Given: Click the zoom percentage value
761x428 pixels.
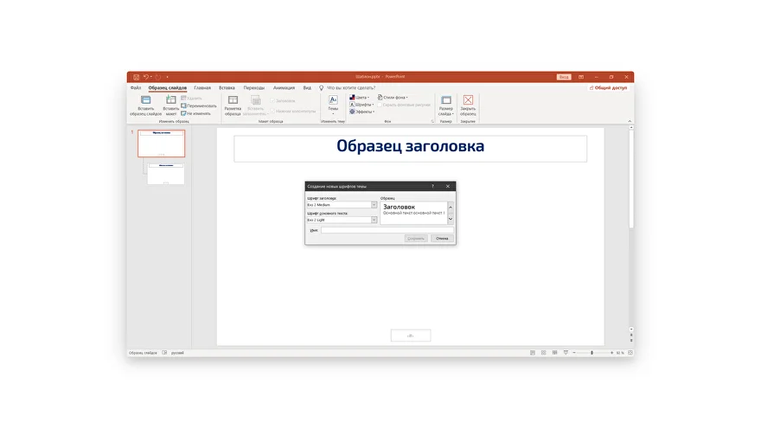Looking at the screenshot, I should click(620, 353).
